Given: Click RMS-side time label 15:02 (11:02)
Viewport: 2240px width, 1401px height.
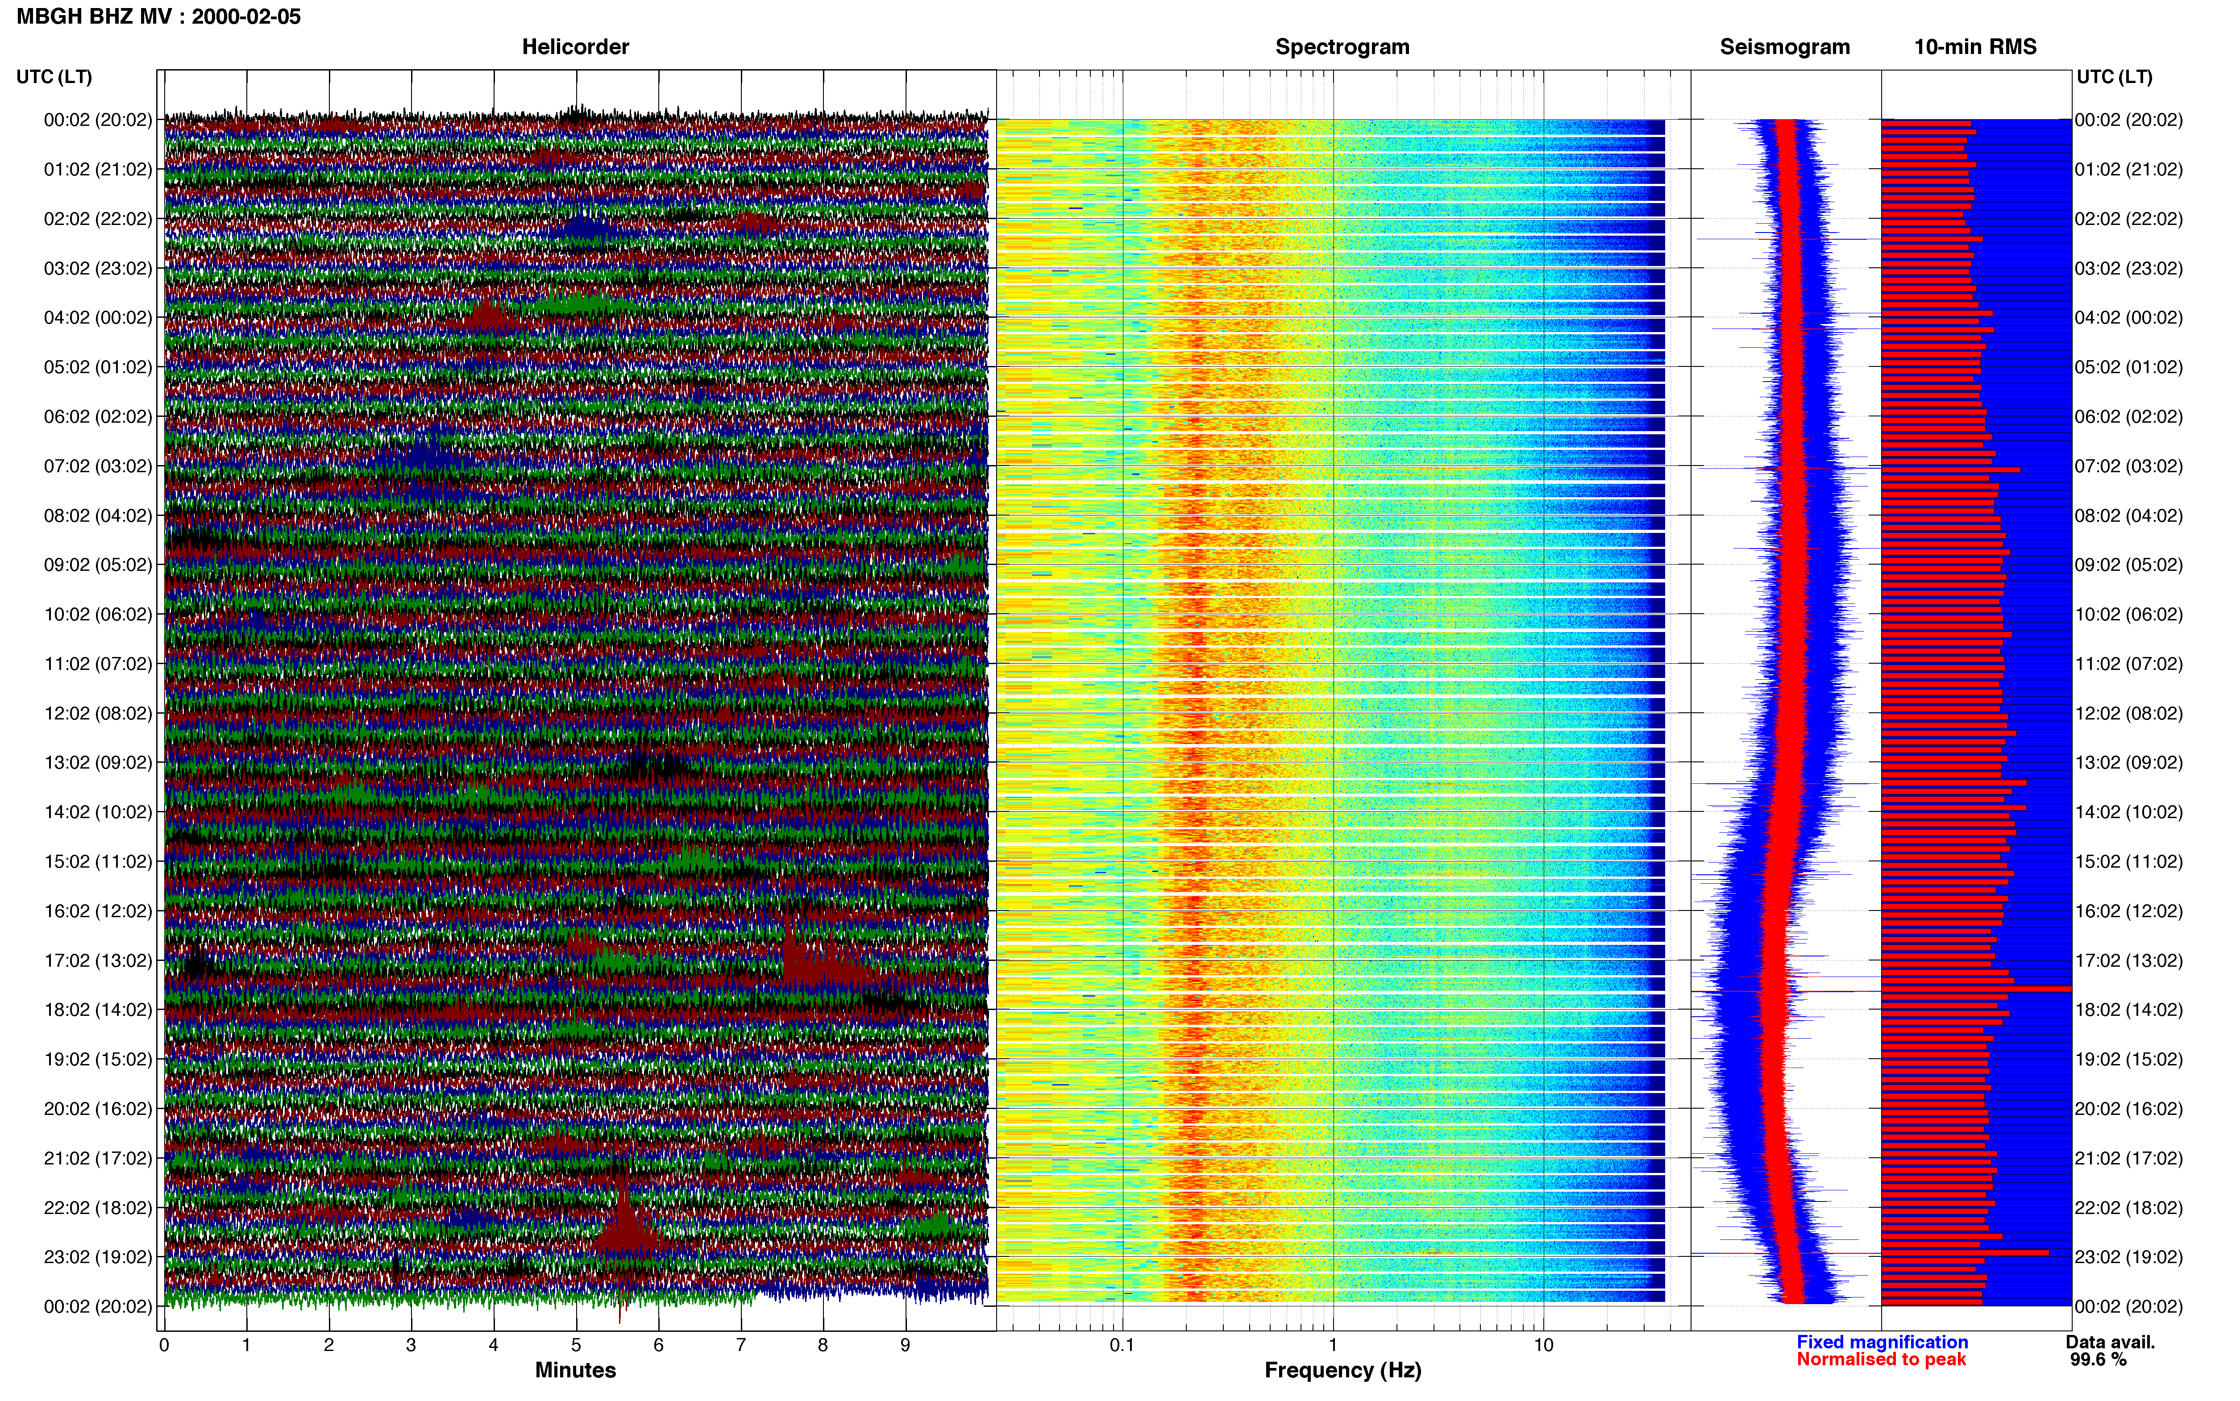Looking at the screenshot, I should [2129, 862].
